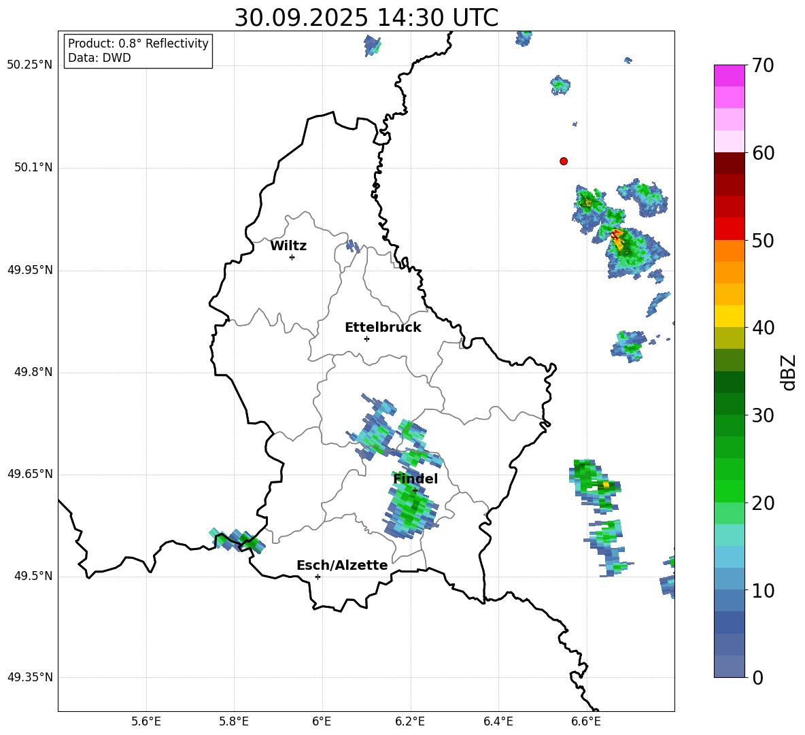This screenshot has height=735, width=805.
Task: Select the Findel city label
Action: (x=415, y=479)
